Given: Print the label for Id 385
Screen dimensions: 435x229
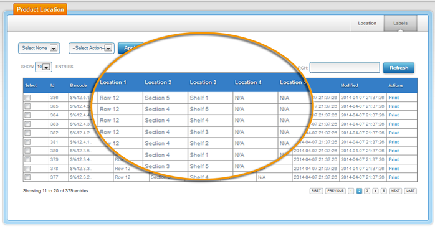Looking at the screenshot, I should click(x=394, y=106).
